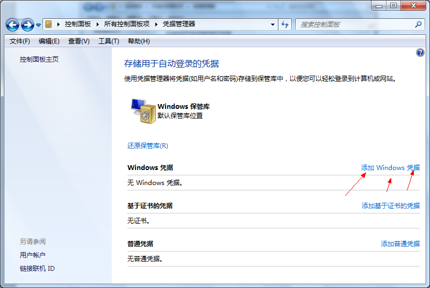Go back with the Back arrow button
This screenshot has width=430, height=288.
[x=12, y=25]
